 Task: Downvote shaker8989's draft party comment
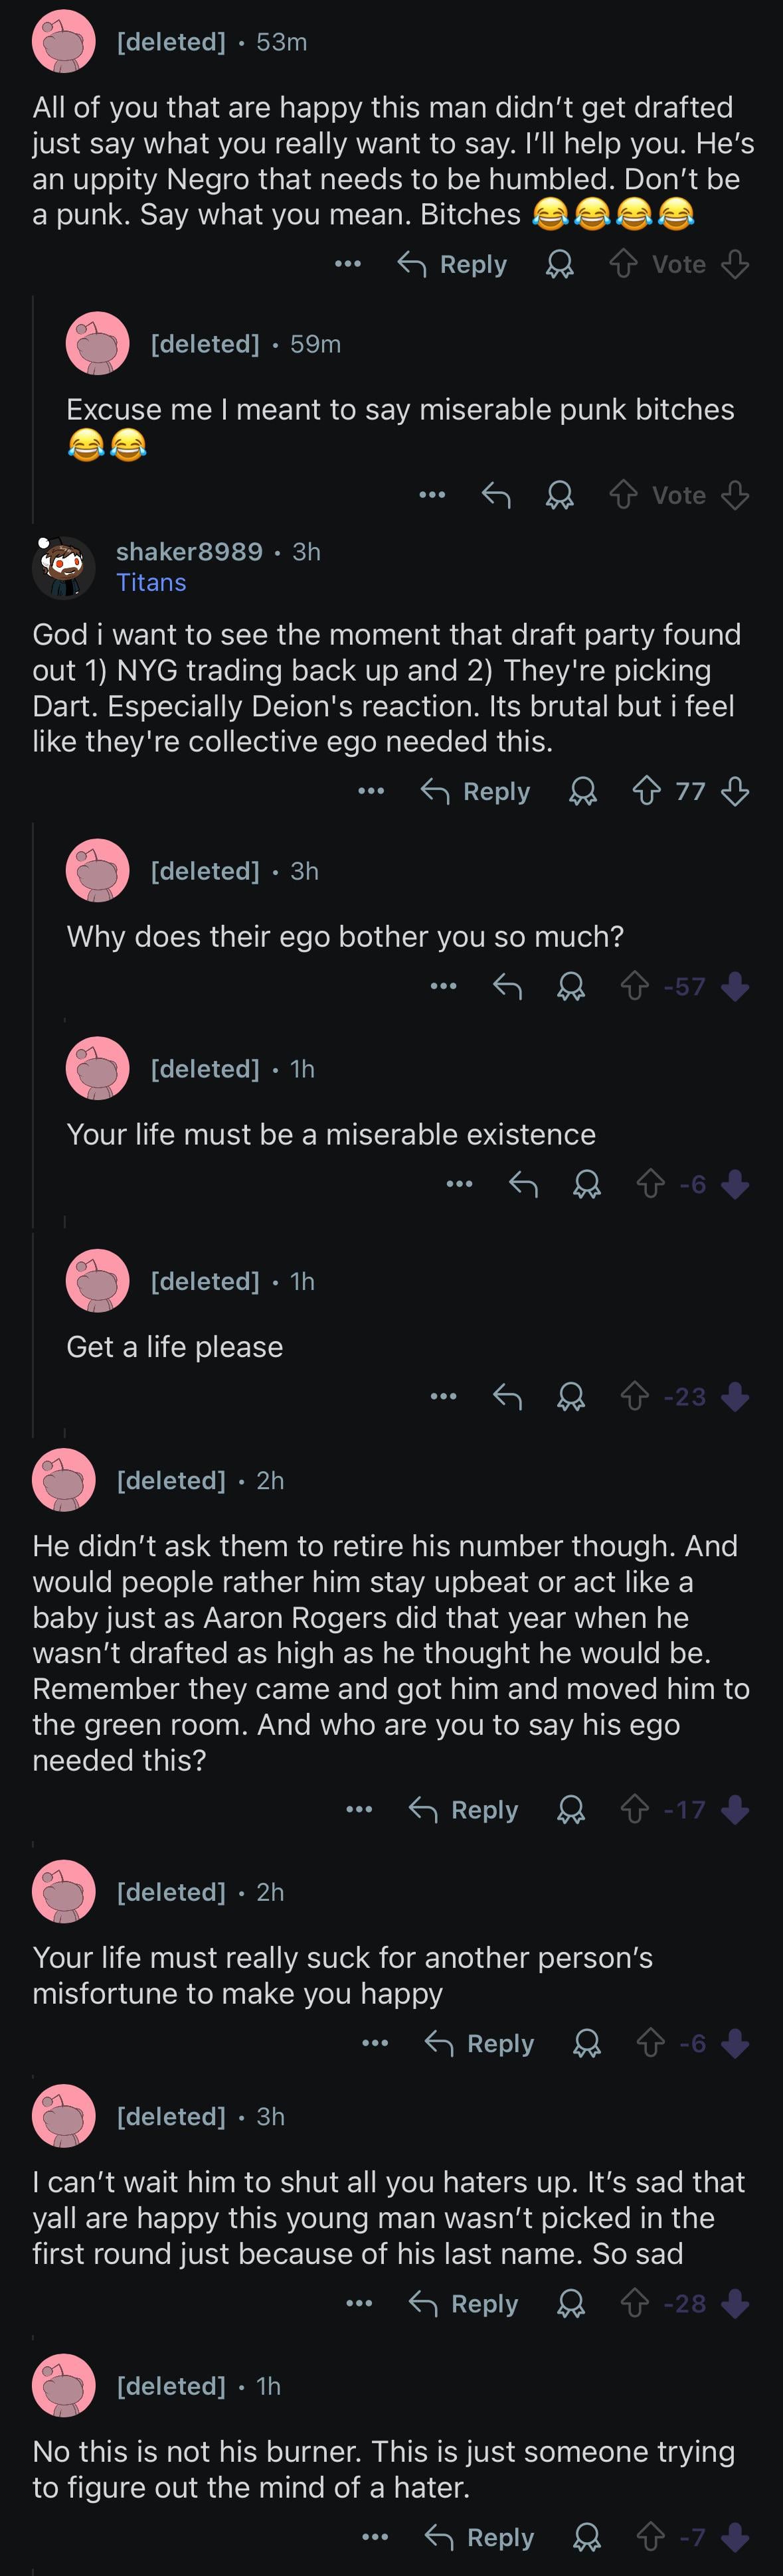pyautogui.click(x=735, y=792)
